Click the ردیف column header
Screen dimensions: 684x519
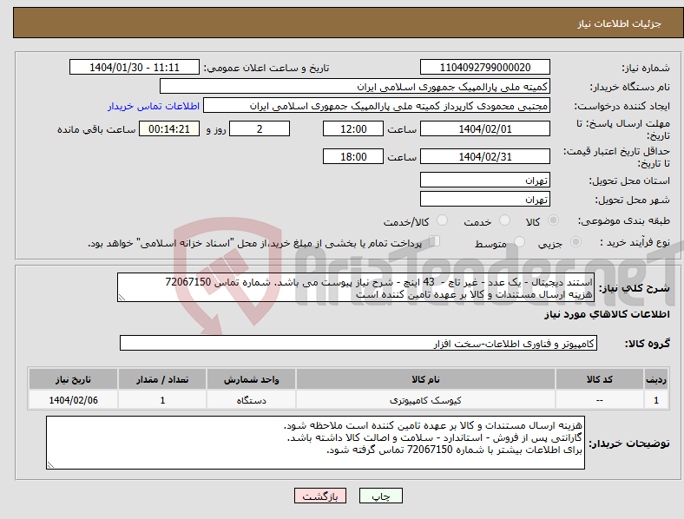click(x=656, y=379)
